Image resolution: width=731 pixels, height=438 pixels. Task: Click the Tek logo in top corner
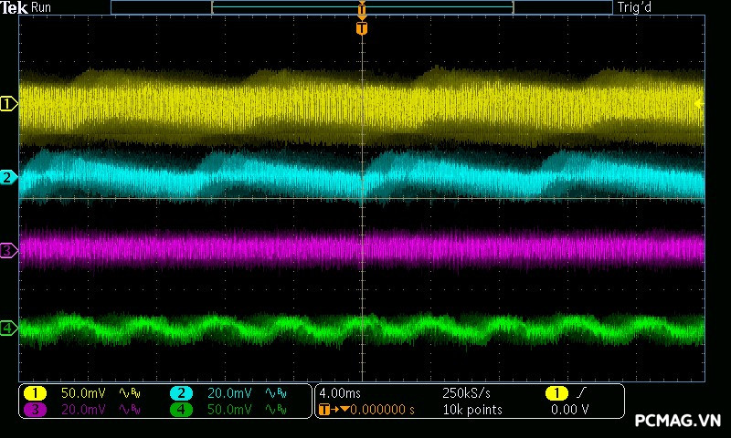(15, 7)
